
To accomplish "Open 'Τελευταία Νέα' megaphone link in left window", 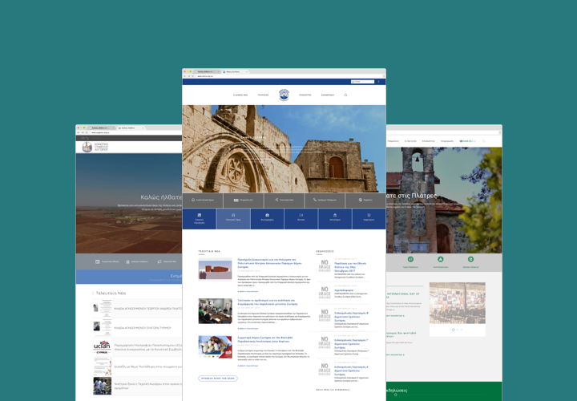I will tap(167, 261).
